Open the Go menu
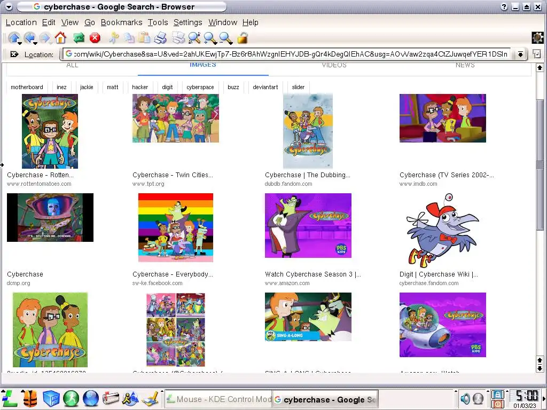 [90, 22]
